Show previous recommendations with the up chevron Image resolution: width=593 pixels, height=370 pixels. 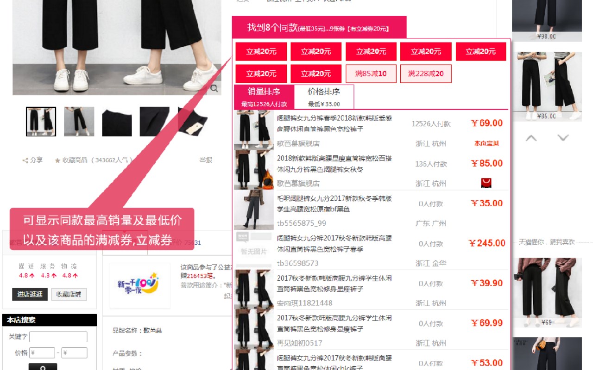(531, 138)
